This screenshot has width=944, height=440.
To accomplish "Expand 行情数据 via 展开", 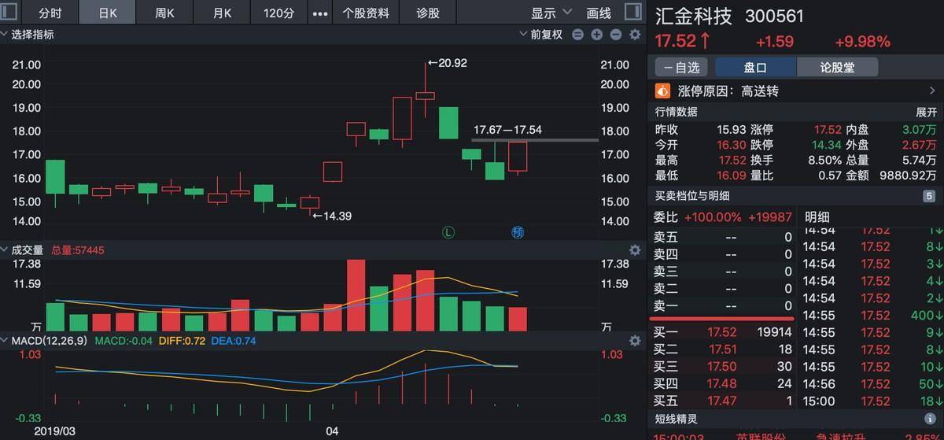I will pyautogui.click(x=927, y=112).
